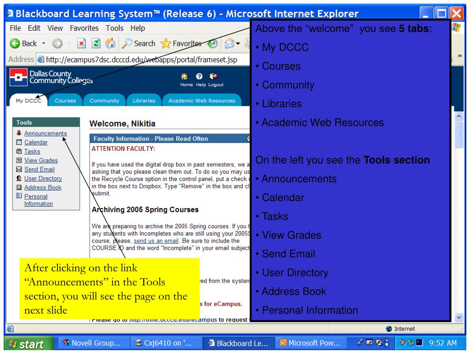470x352 pixels.
Task: Open the View menu
Action: pyautogui.click(x=55, y=28)
